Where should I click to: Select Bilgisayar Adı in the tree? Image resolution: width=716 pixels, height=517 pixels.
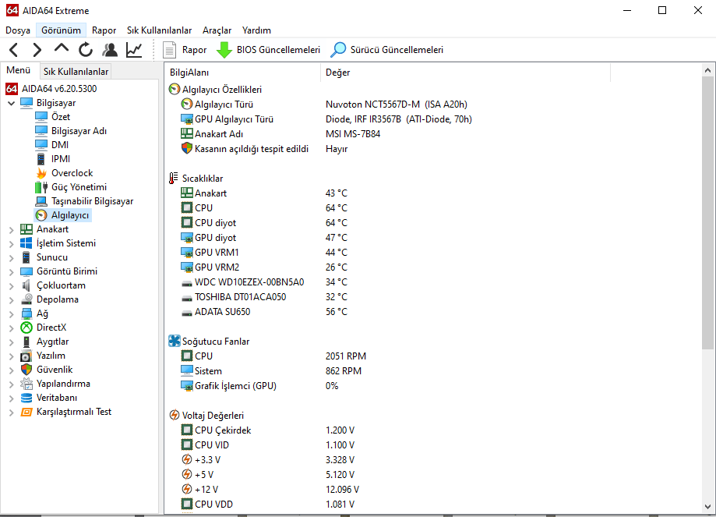point(79,131)
